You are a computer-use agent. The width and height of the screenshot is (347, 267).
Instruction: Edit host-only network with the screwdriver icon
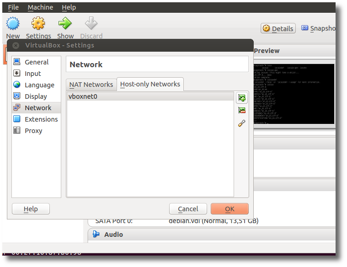click(242, 123)
